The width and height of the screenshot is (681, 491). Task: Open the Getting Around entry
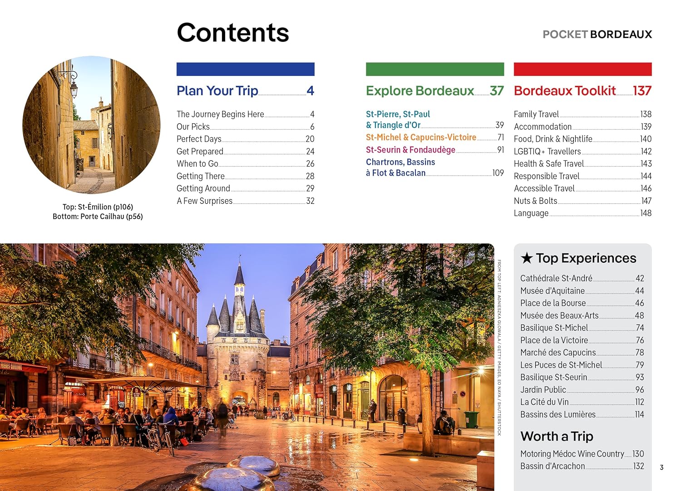[203, 188]
